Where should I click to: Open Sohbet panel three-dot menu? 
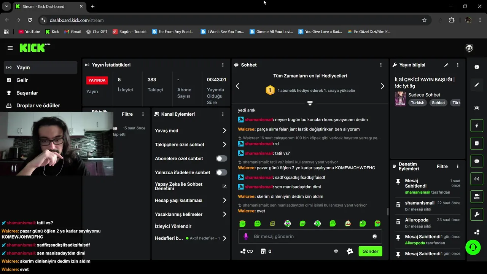[381, 65]
